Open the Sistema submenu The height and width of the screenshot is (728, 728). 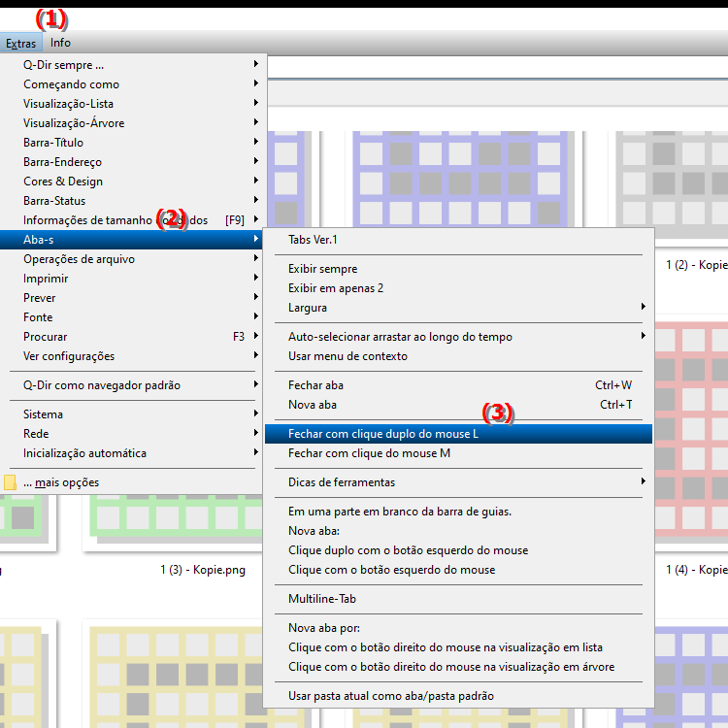click(x=132, y=414)
